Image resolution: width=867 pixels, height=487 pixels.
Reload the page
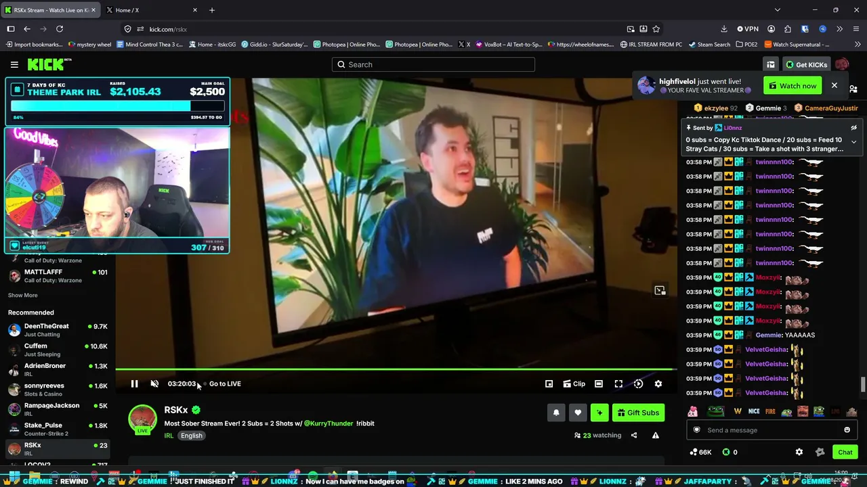(x=60, y=29)
